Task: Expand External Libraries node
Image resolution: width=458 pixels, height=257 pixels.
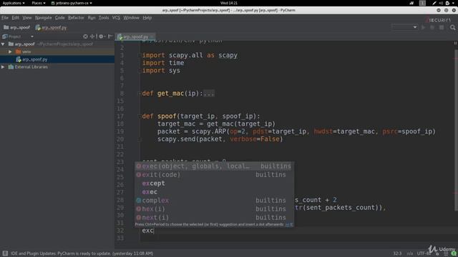Action: (x=3, y=66)
